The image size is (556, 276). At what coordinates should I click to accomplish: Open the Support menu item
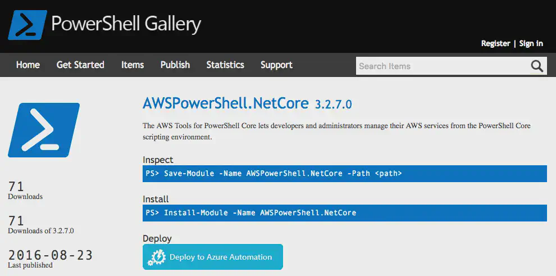(276, 65)
